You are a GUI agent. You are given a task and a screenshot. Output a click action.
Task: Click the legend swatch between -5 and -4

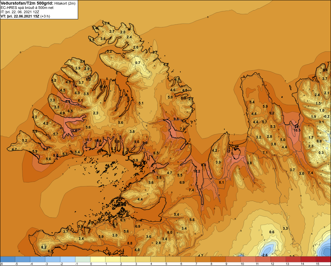point(23,259)
